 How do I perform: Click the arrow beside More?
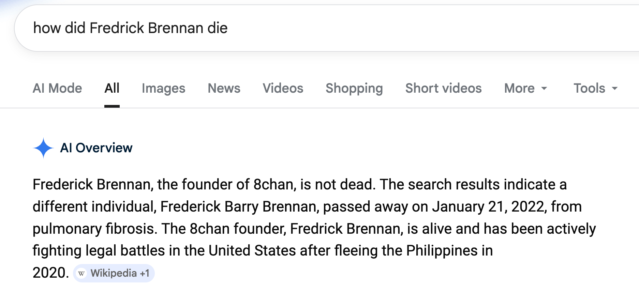click(544, 89)
